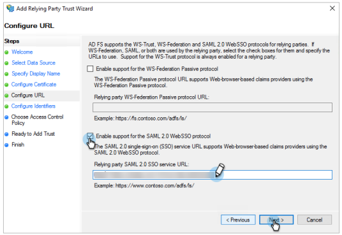
Task: Click the blue bullet beside Choose Access Control Policy
Action: pos(6,117)
